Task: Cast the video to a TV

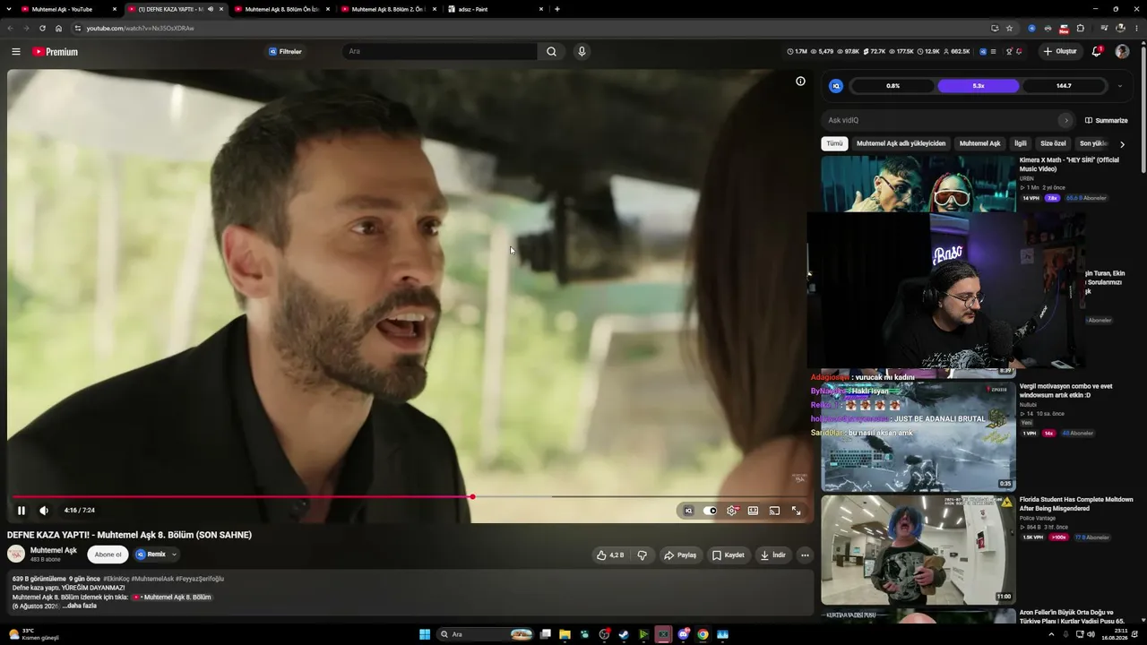Action: click(x=774, y=511)
